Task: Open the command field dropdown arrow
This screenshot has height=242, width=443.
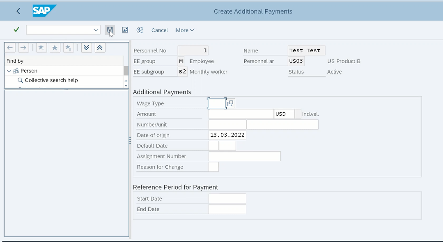Action: 95,30
